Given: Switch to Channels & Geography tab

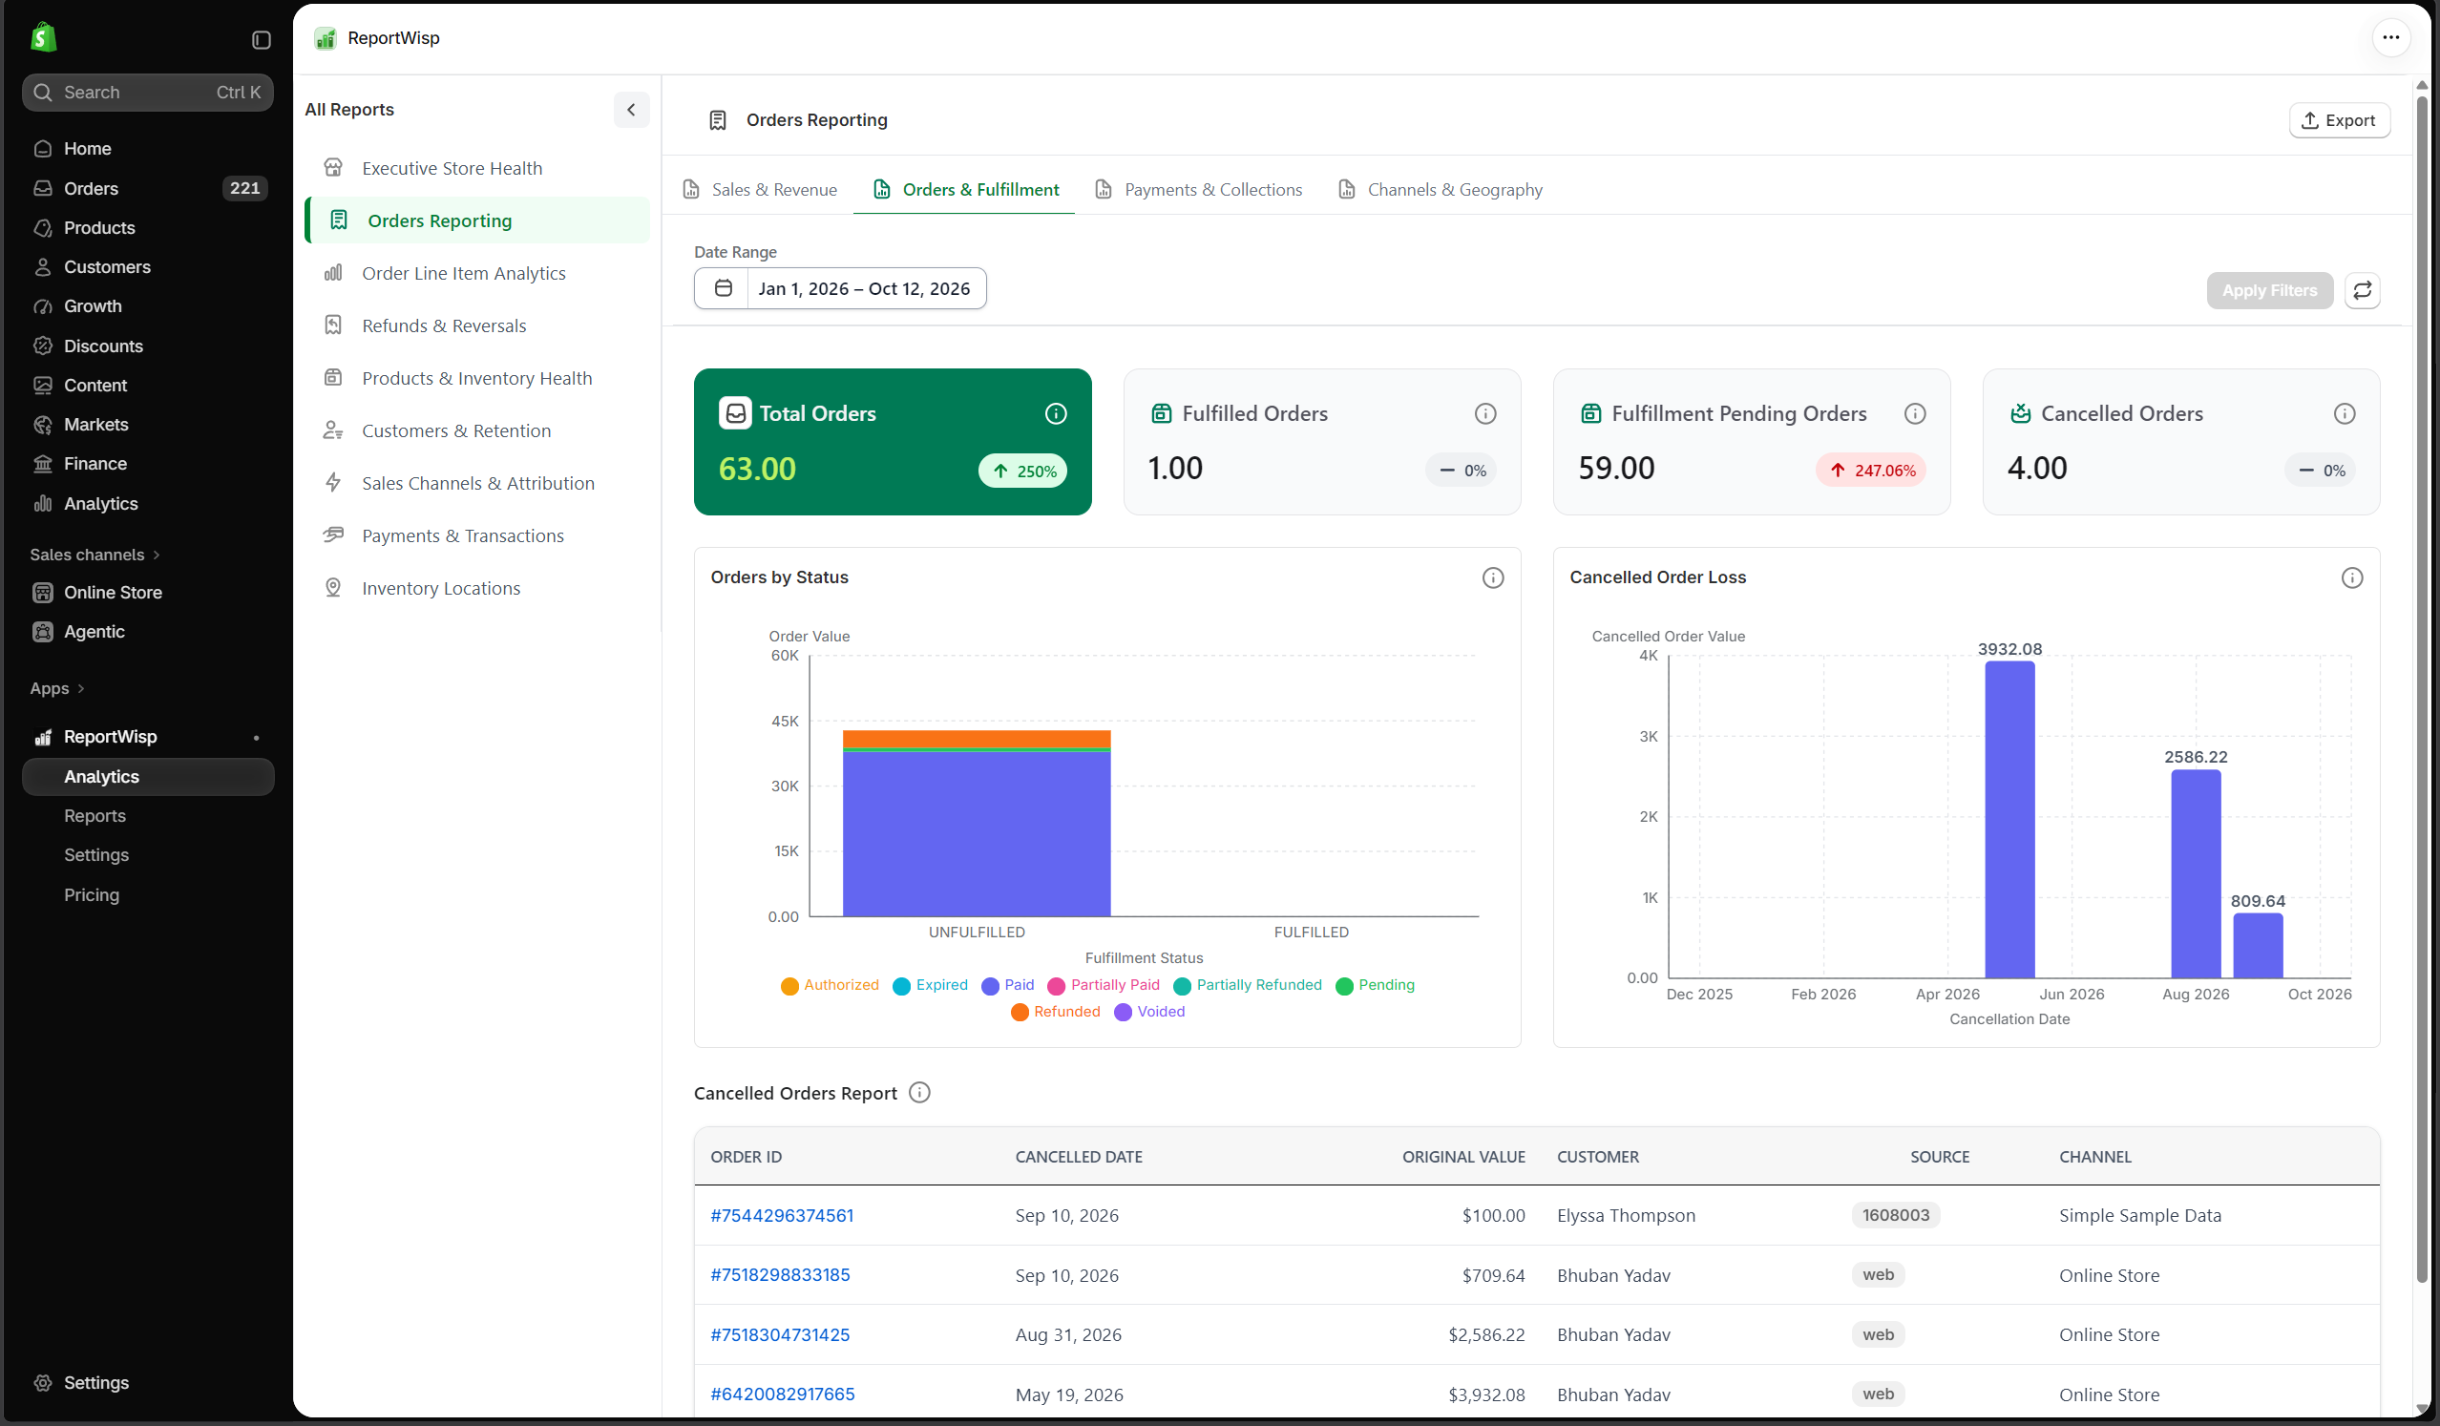Looking at the screenshot, I should coord(1440,190).
